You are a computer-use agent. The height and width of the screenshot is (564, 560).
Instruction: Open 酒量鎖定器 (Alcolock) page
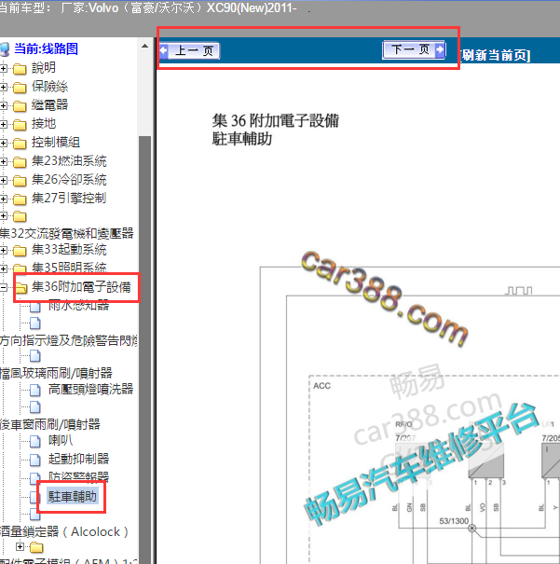pyautogui.click(x=64, y=531)
